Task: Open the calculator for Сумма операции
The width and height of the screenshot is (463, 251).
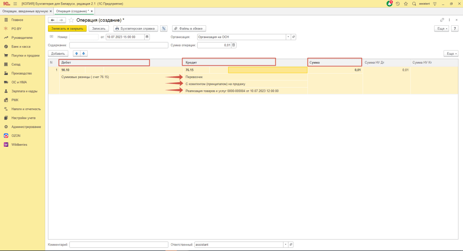Action: click(x=234, y=45)
